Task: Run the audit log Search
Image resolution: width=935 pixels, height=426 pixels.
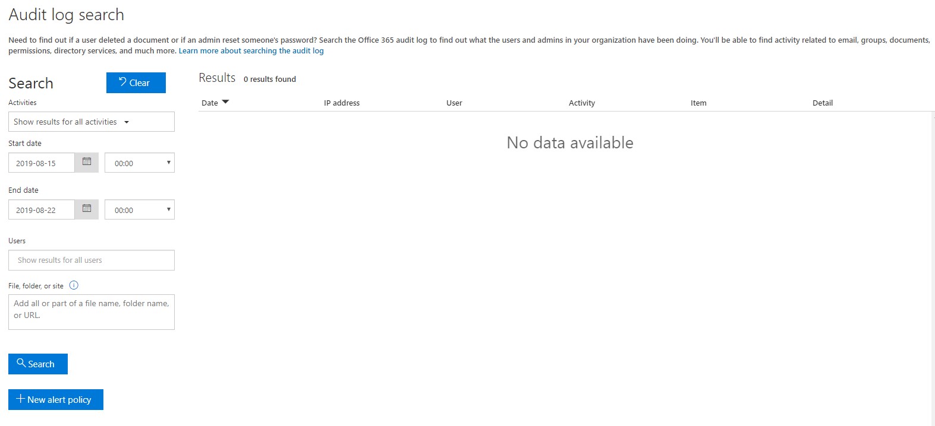Action: pyautogui.click(x=38, y=364)
